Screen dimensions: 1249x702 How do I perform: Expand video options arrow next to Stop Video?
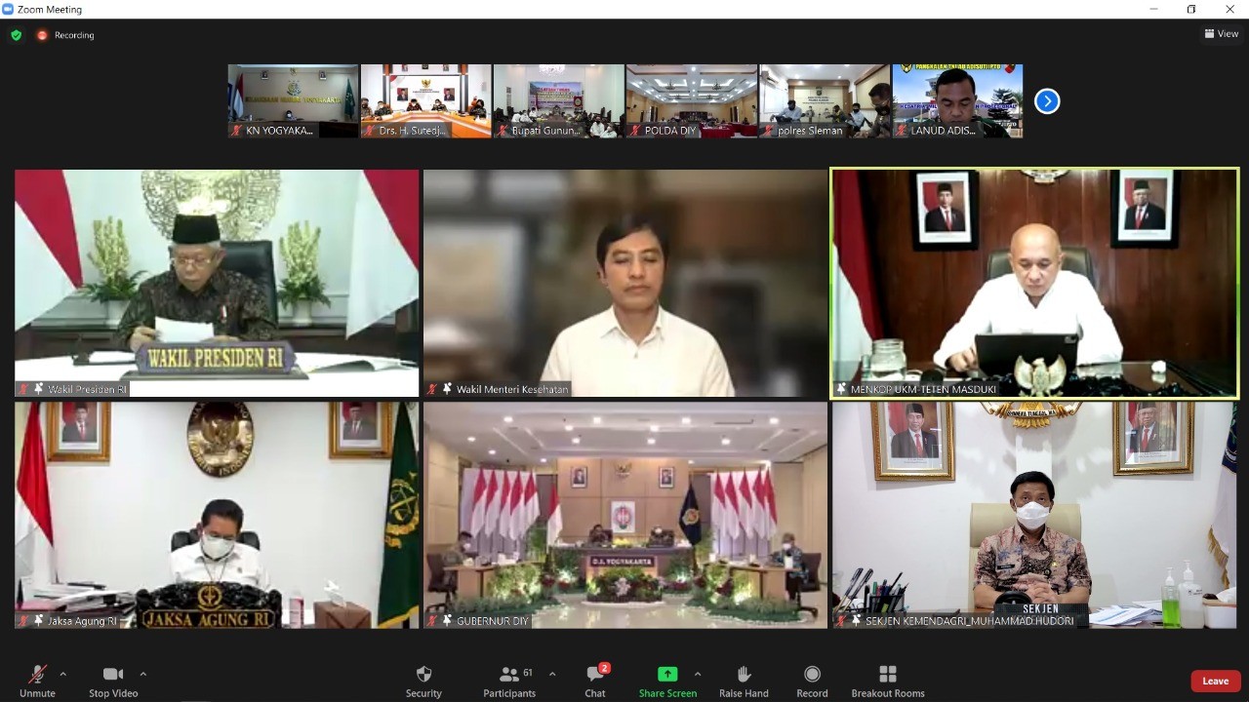point(143,674)
